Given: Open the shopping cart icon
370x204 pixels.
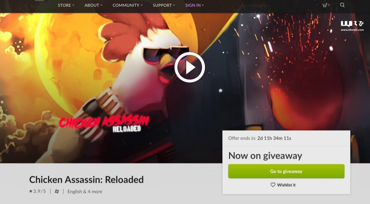Looking at the screenshot, I should coord(325,5).
